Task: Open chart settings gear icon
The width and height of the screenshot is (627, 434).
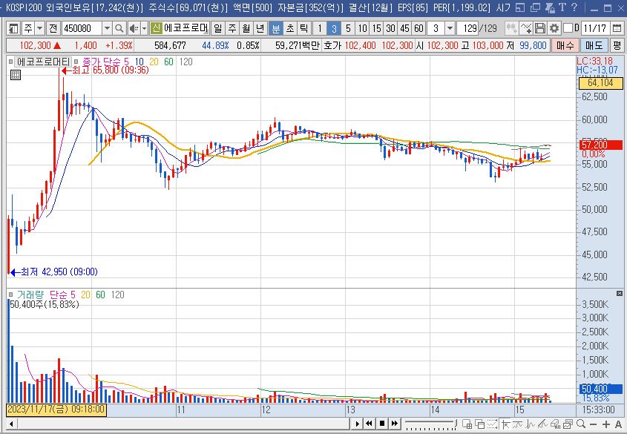Action: [x=554, y=28]
